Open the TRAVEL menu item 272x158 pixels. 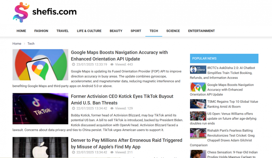[x=63, y=31]
